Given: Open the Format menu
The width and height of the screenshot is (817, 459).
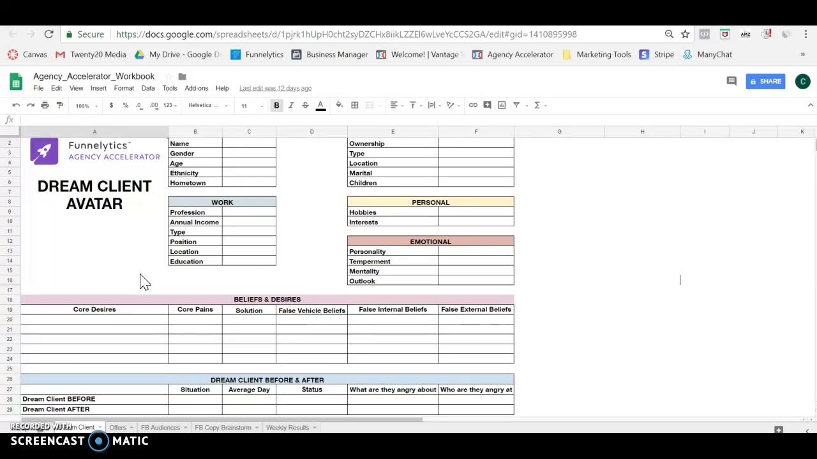Looking at the screenshot, I should tap(124, 88).
